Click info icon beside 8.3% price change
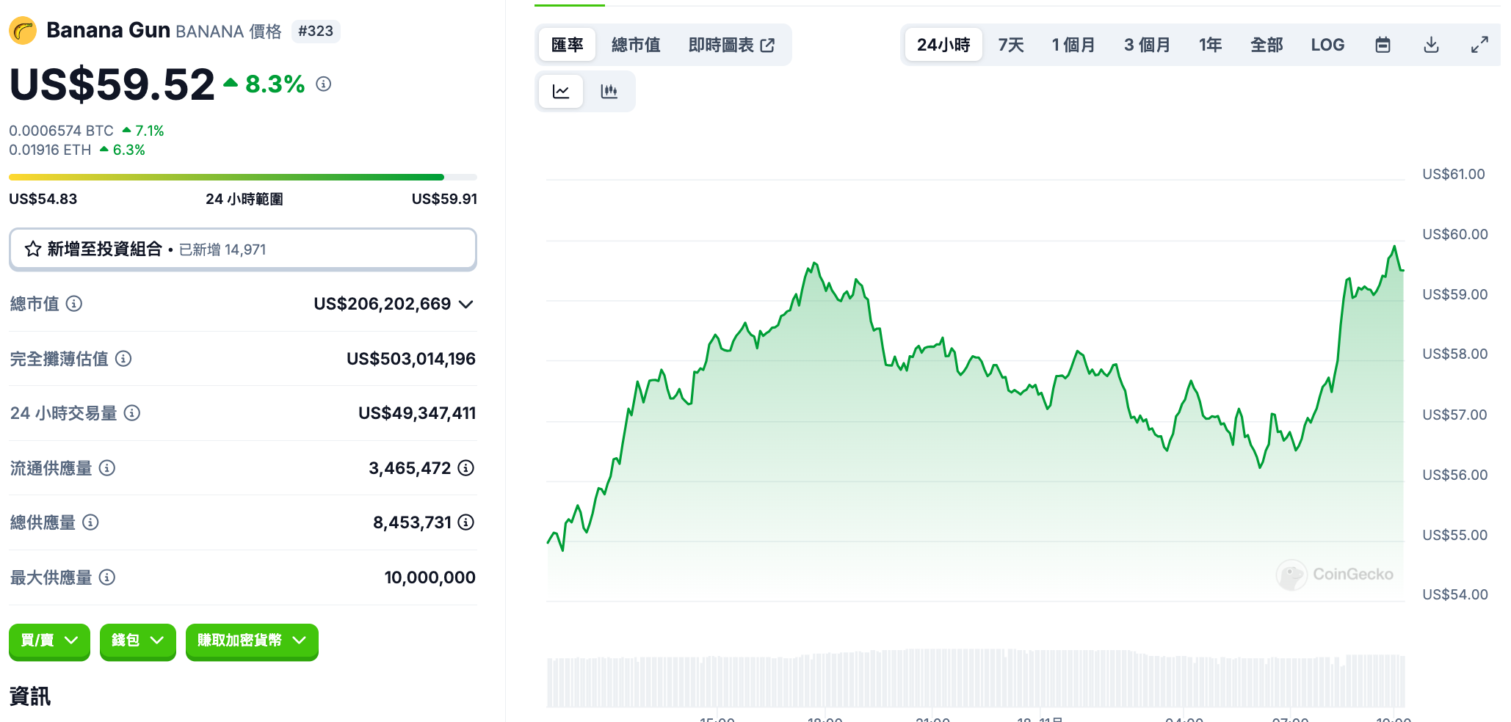The width and height of the screenshot is (1511, 722). pos(324,84)
